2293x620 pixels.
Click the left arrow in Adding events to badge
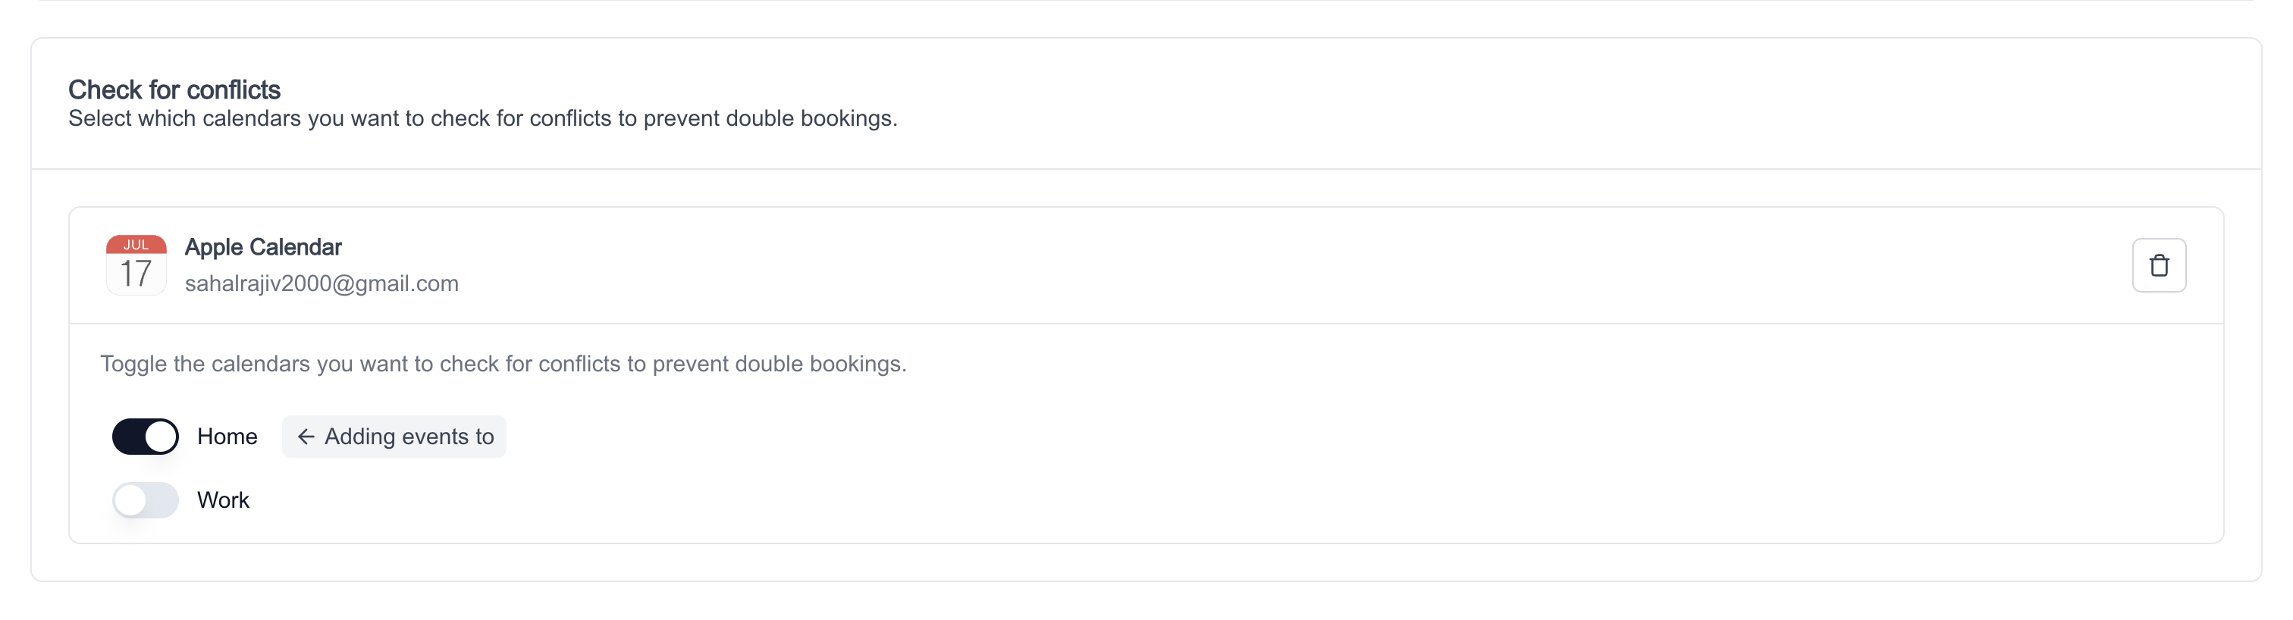(x=306, y=436)
